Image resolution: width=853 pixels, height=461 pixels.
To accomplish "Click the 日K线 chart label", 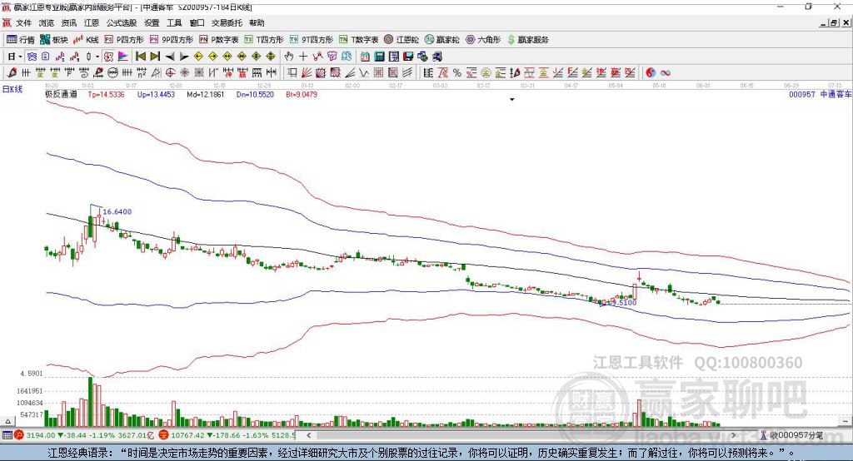I will coord(12,89).
